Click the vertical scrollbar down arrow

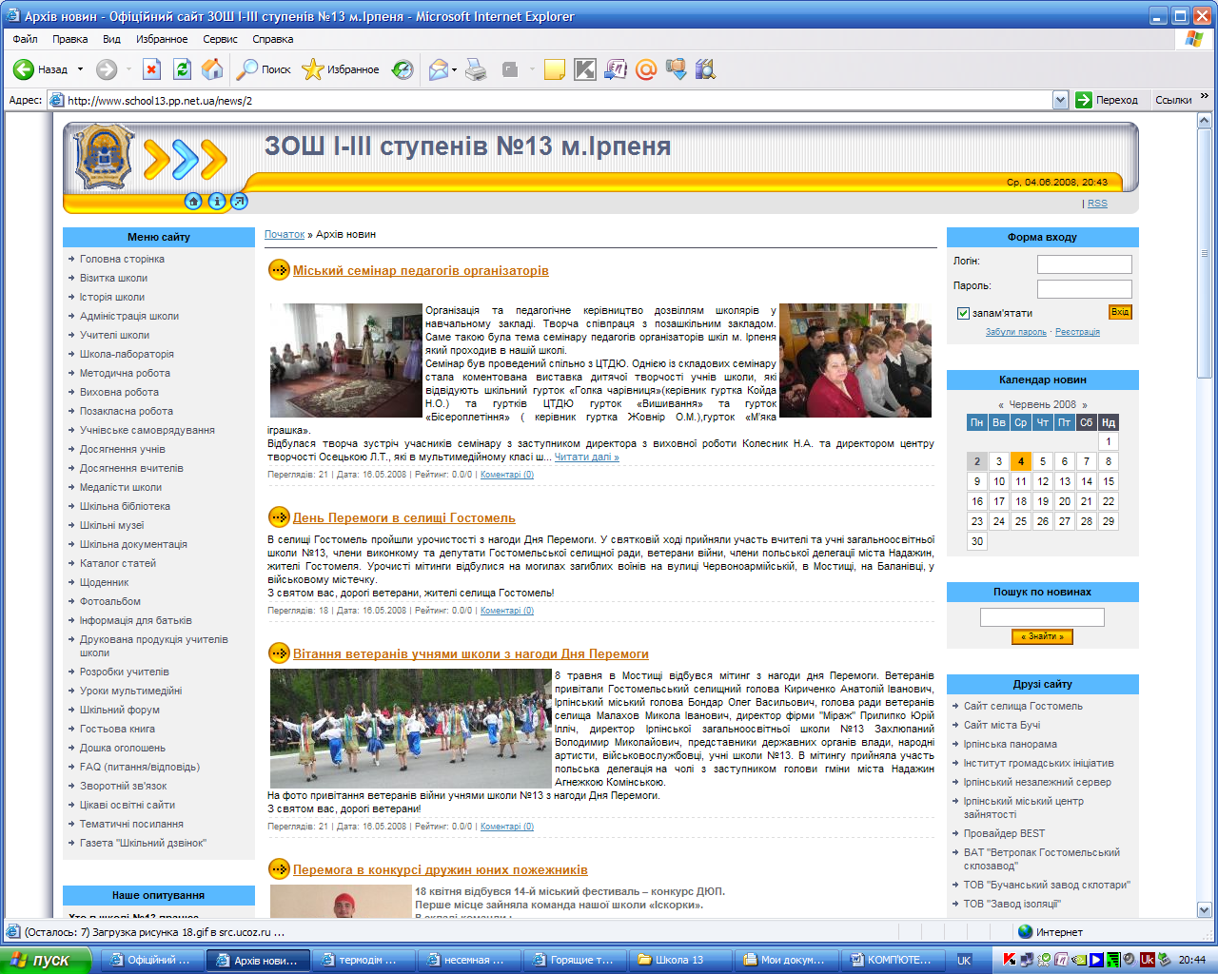(1204, 909)
